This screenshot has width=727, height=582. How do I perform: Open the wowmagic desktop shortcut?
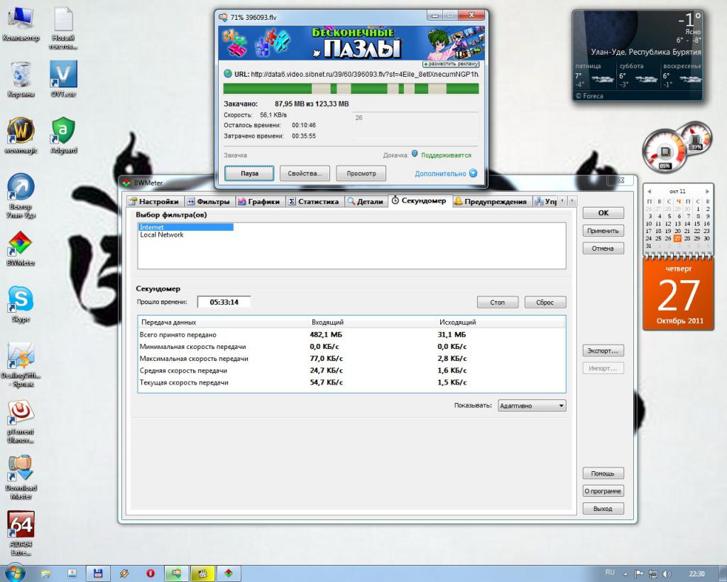(21, 132)
